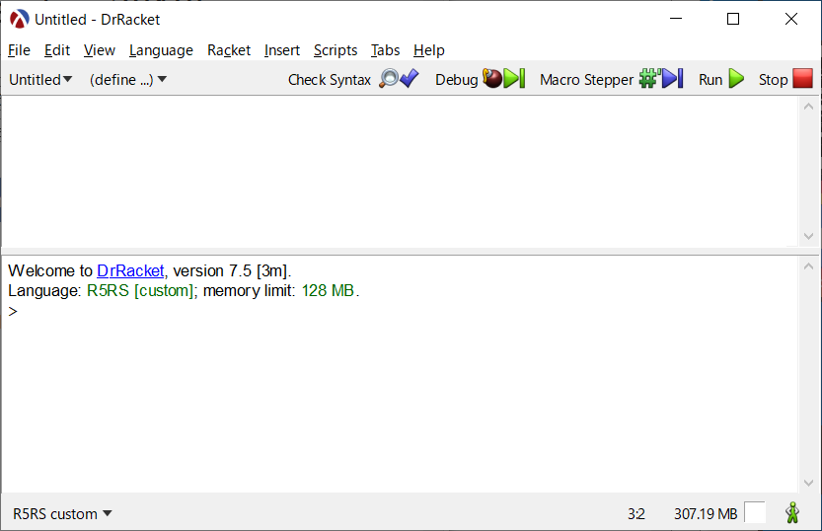The width and height of the screenshot is (822, 531).
Task: Click the definitions scrollbar up arrow
Action: tap(808, 107)
